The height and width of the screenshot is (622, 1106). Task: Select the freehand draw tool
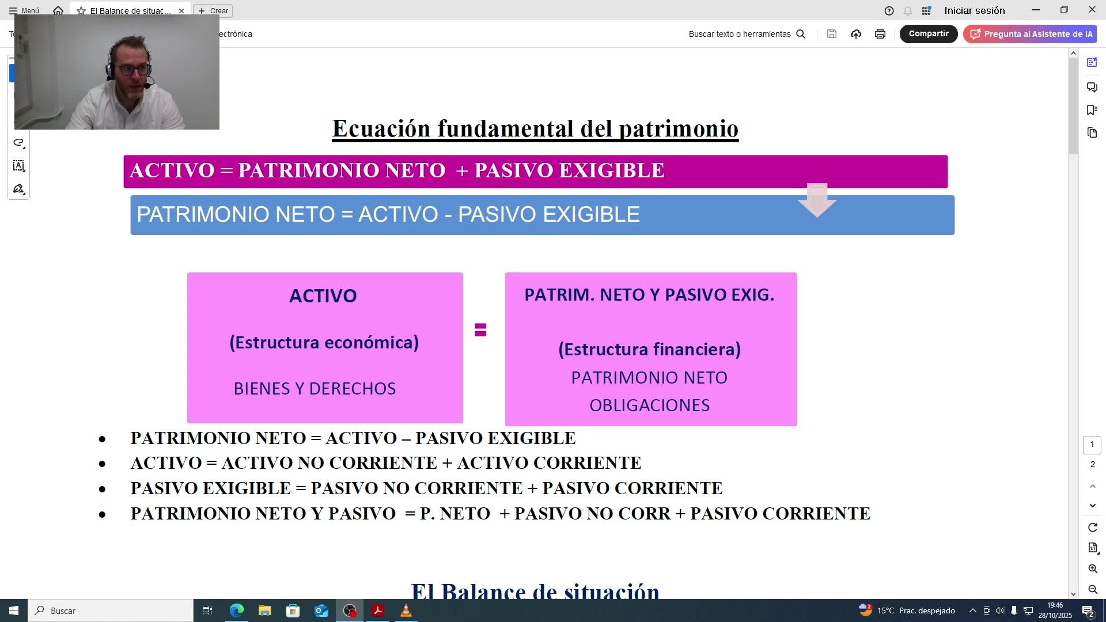pos(18,142)
